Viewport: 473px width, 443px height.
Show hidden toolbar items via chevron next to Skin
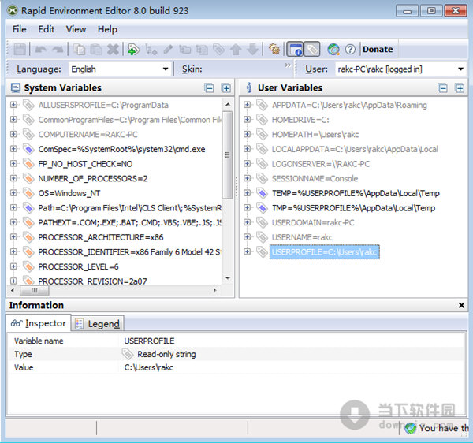pos(288,65)
